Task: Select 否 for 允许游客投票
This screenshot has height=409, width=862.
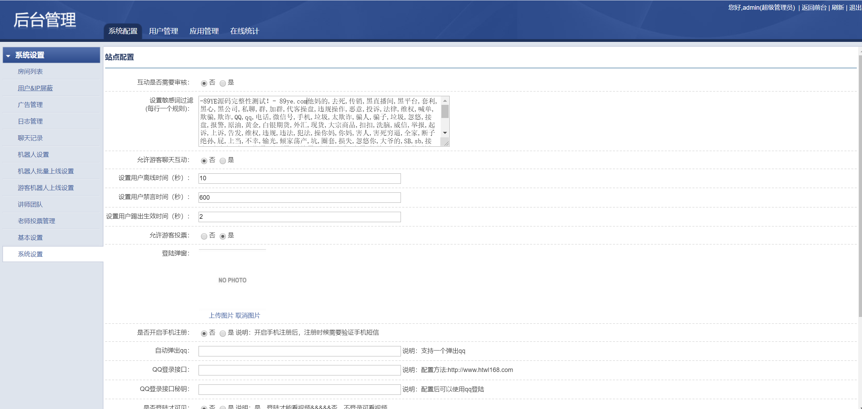Action: [204, 236]
